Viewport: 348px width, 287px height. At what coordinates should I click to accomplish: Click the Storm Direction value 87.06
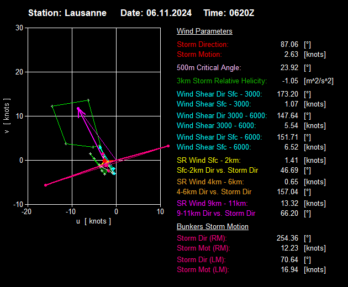(289, 44)
